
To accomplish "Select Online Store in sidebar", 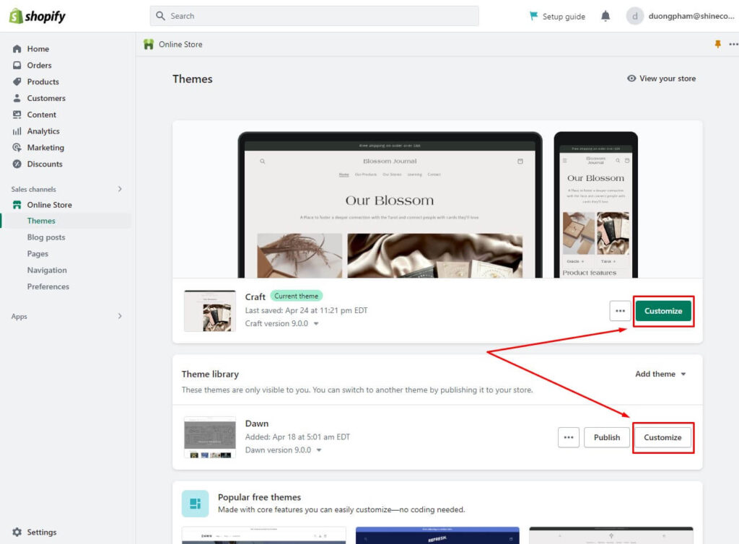I will (50, 205).
